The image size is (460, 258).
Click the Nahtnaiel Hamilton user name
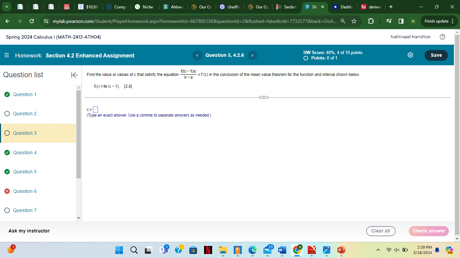(410, 37)
